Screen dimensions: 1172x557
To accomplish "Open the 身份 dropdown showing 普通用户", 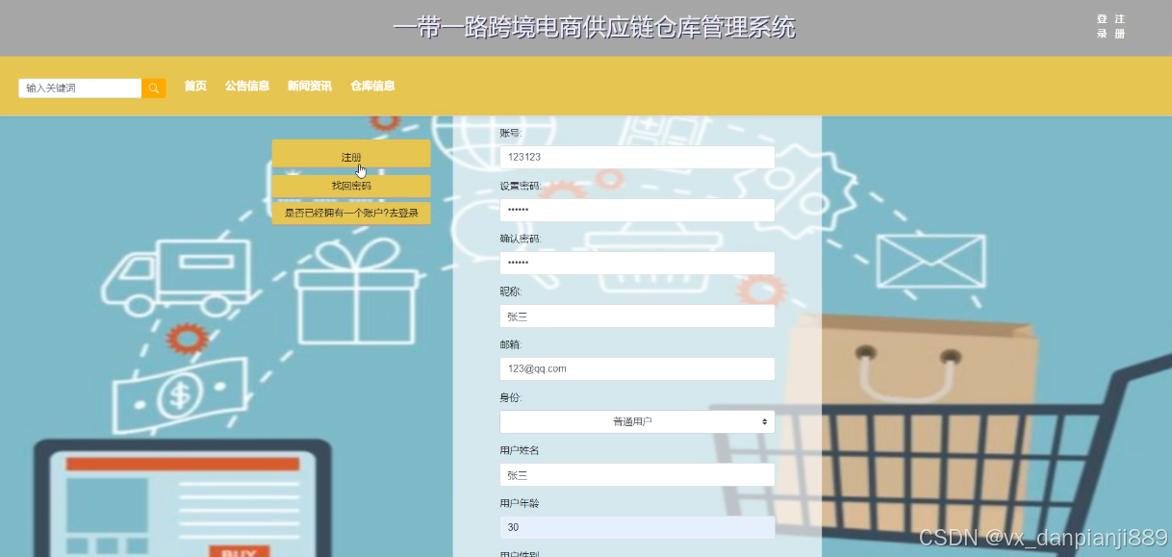I will (637, 421).
